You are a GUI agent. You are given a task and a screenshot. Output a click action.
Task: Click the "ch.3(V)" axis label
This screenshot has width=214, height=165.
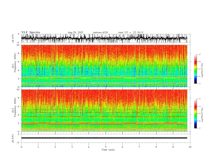click(x=13, y=138)
